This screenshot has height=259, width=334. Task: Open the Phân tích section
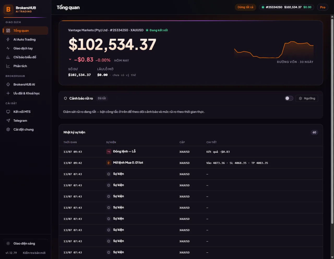coord(26,66)
